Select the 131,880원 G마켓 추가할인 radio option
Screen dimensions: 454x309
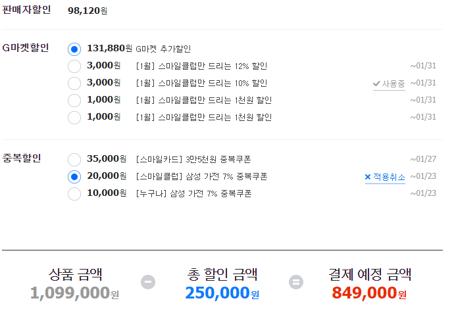click(74, 49)
